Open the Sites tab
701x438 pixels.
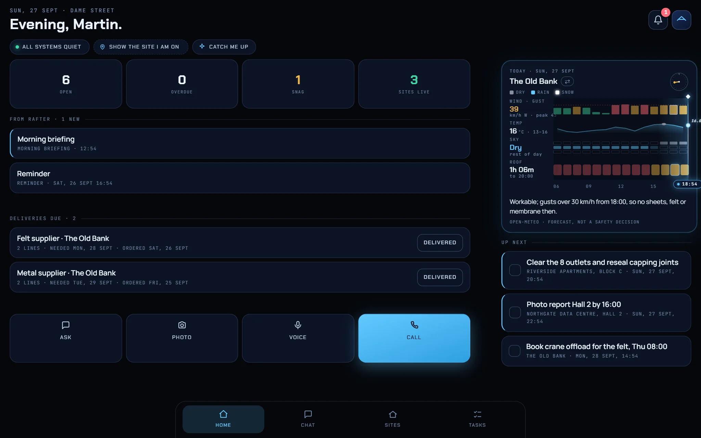pos(393,419)
